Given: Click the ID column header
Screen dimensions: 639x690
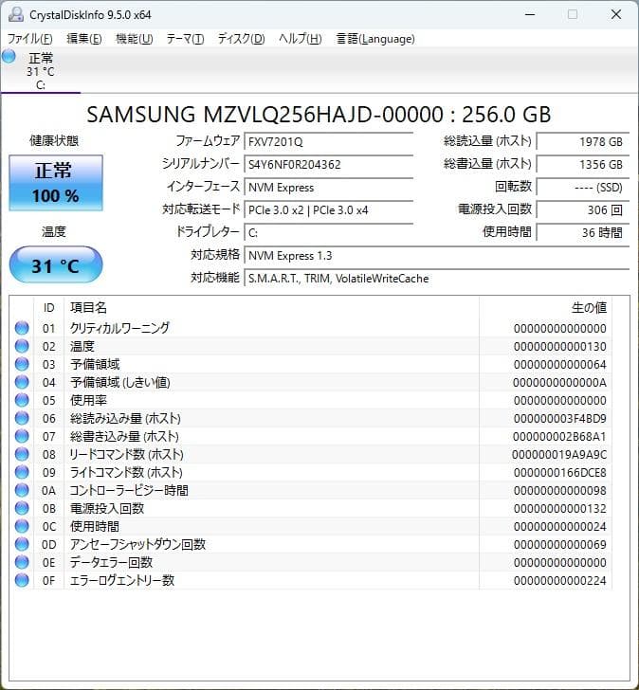Looking at the screenshot, I should 49,308.
